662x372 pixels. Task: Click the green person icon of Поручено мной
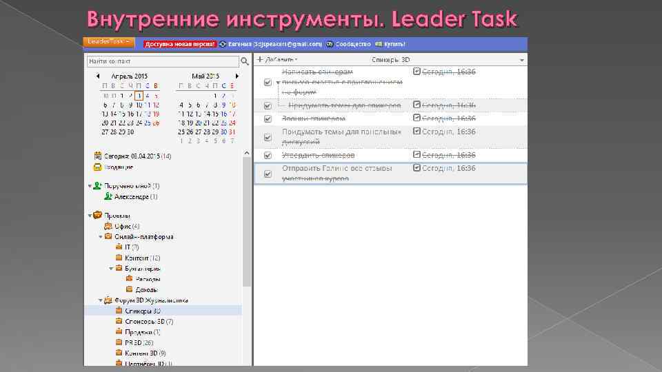pyautogui.click(x=97, y=185)
